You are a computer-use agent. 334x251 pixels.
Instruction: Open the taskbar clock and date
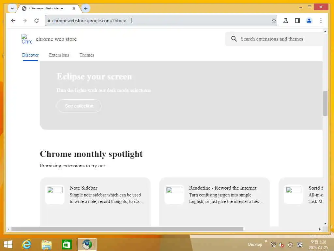click(318, 245)
